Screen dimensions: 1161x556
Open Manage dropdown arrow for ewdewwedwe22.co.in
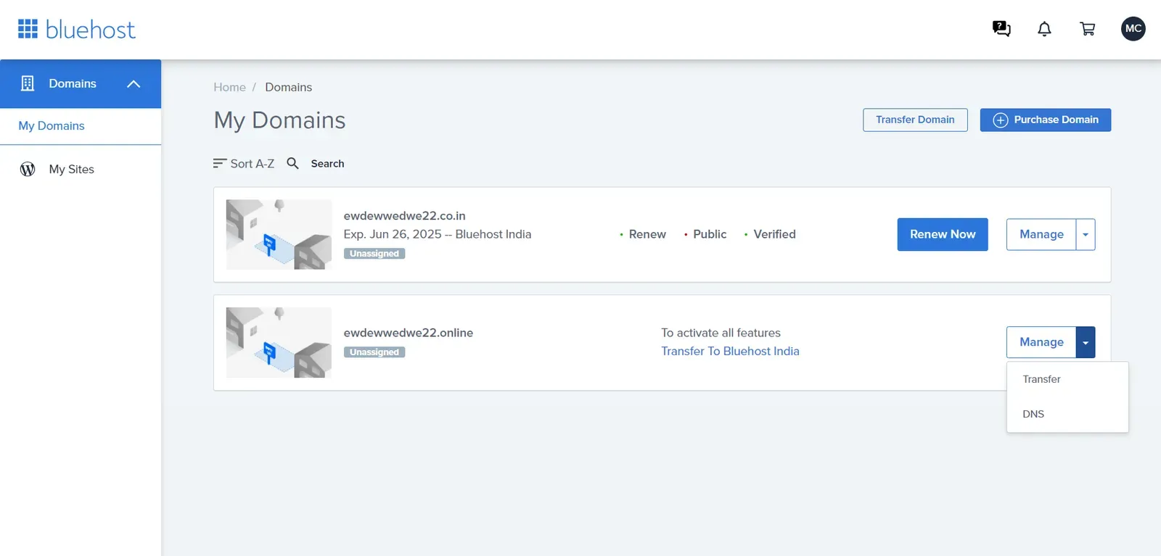(x=1086, y=235)
